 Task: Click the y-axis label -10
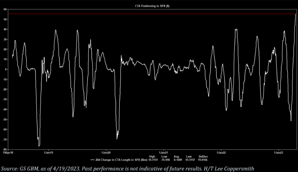[4, 79]
